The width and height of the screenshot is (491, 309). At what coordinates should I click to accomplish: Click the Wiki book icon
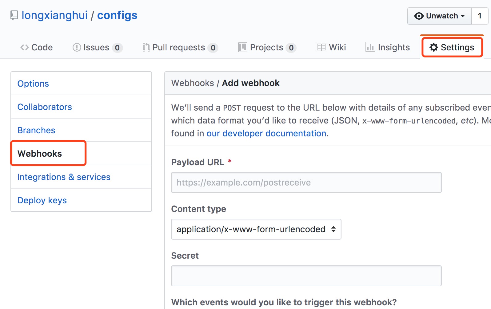tap(321, 47)
